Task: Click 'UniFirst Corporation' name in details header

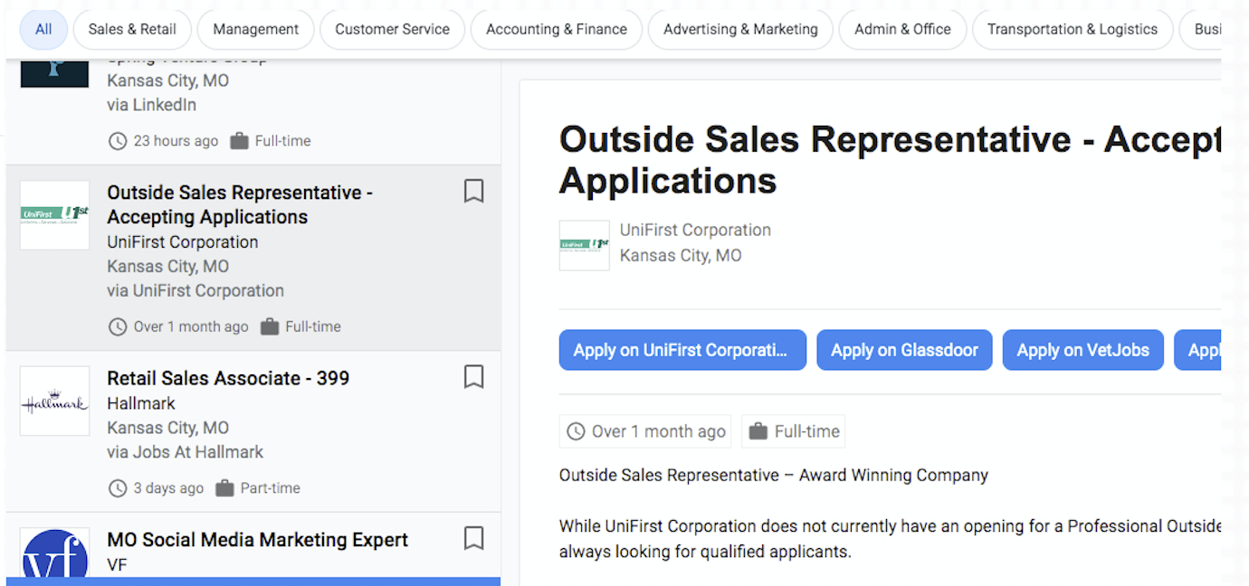Action: point(695,230)
